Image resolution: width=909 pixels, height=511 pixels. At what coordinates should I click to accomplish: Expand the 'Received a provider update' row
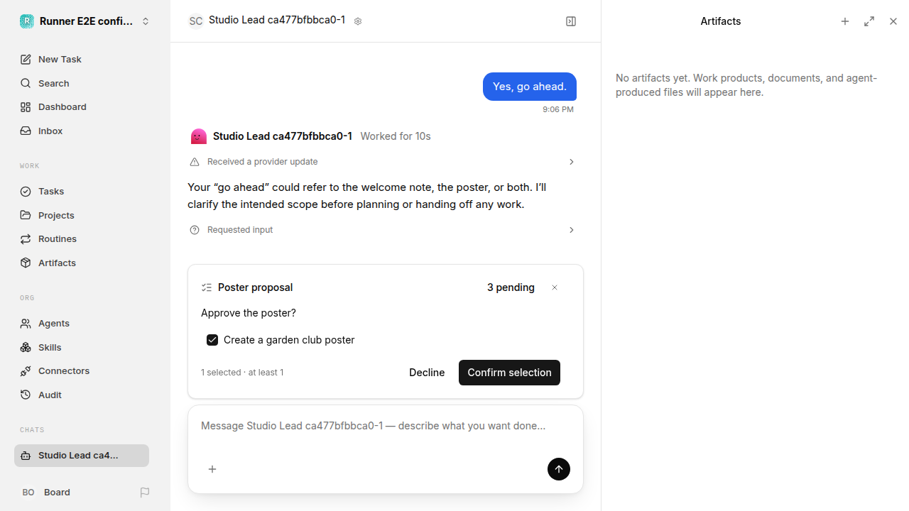(382, 162)
